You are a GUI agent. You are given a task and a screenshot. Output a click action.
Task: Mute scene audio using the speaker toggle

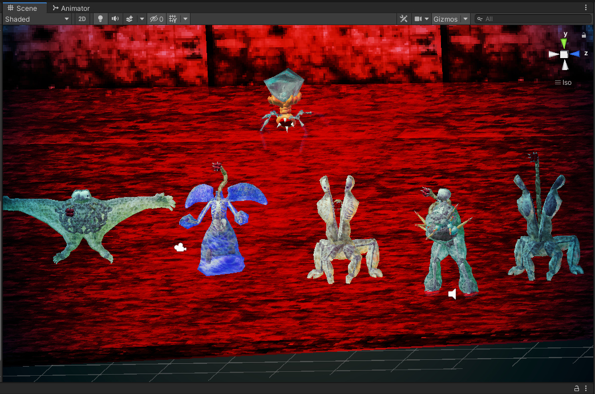point(115,19)
